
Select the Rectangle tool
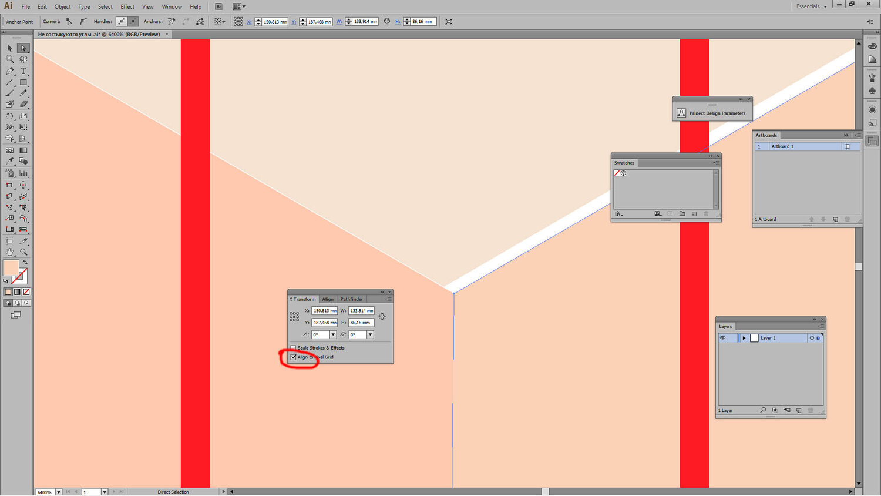tap(23, 82)
